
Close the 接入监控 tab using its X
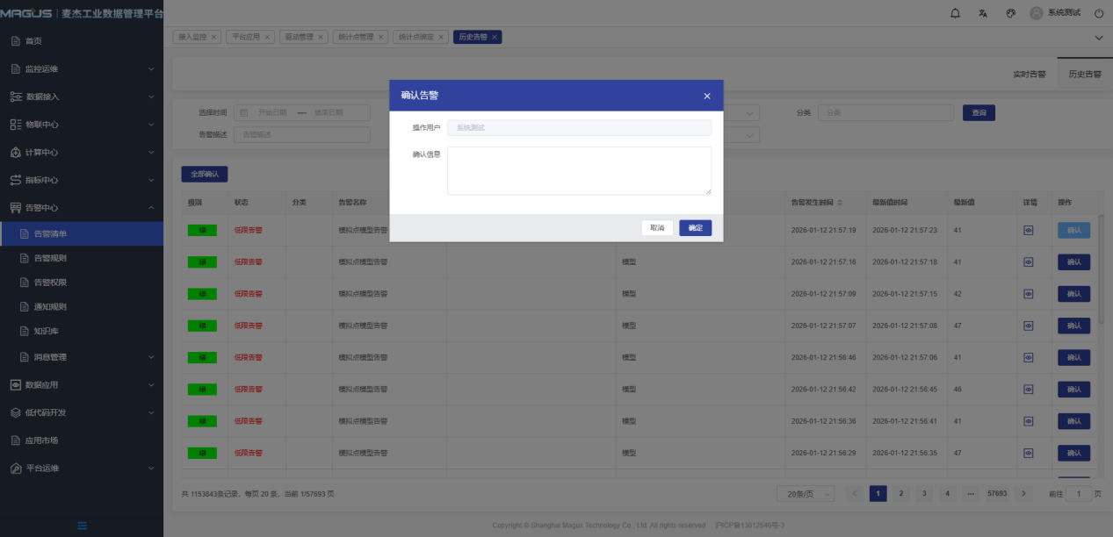[x=213, y=37]
